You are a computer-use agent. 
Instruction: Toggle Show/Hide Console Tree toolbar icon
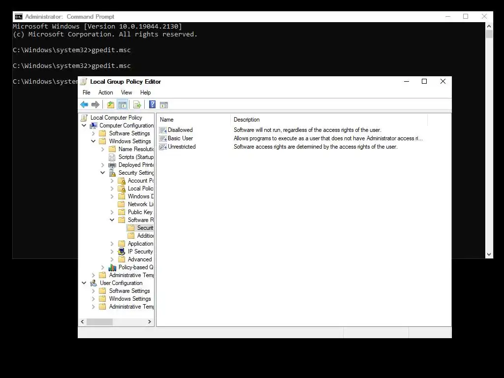click(123, 104)
